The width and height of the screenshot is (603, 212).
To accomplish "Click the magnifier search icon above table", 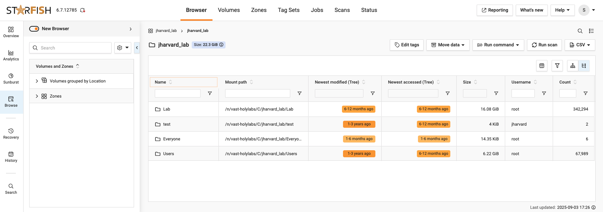I will click(580, 31).
